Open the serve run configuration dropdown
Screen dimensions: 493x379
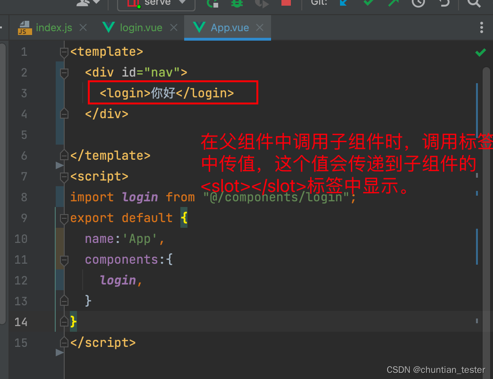tap(156, 3)
